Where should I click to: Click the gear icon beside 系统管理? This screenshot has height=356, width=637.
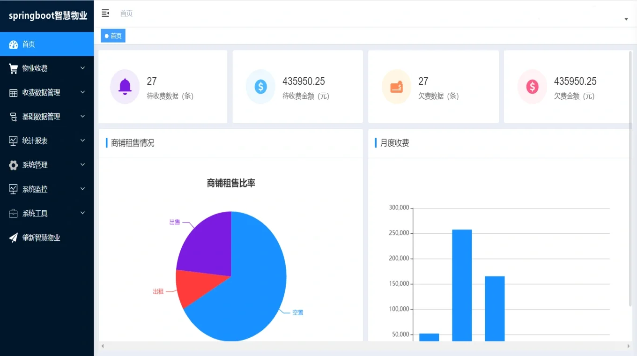[x=14, y=165]
